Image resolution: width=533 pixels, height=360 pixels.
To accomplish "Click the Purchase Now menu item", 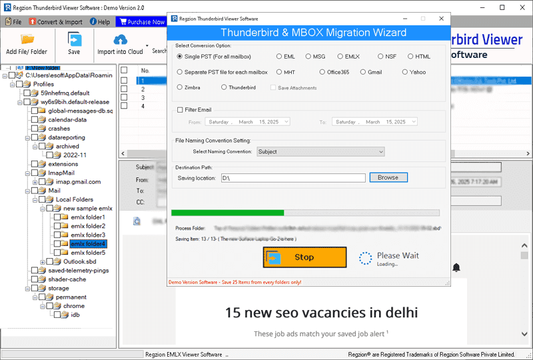I will (x=142, y=22).
